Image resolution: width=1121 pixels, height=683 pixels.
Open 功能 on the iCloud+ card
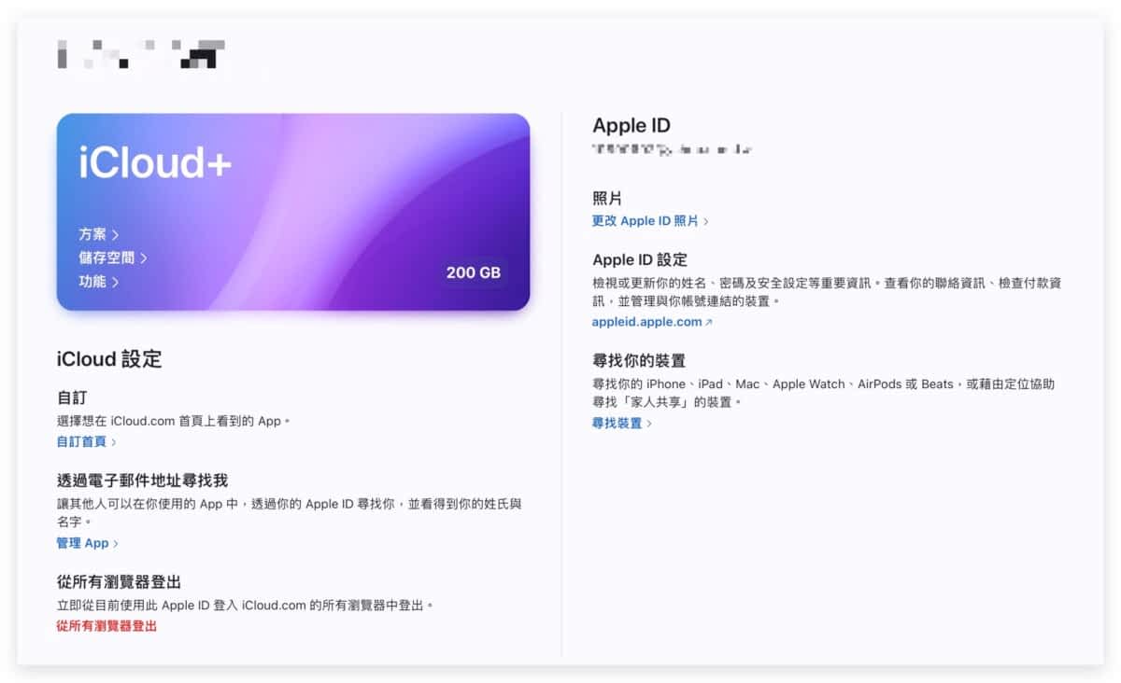tap(97, 281)
